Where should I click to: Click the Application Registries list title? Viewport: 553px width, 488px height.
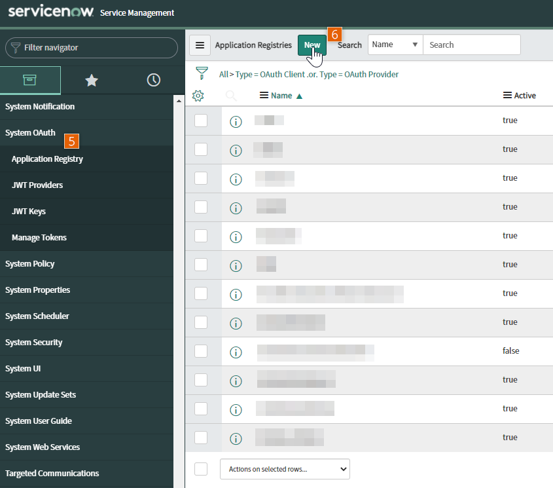tap(253, 45)
